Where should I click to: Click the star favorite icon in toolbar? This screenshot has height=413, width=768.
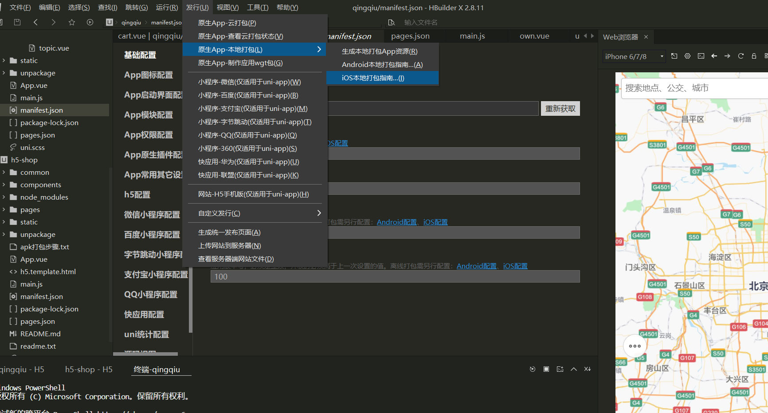click(x=71, y=22)
